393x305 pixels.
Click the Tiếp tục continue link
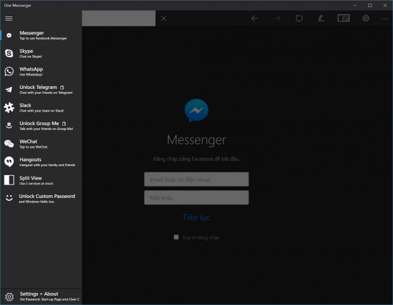tap(196, 217)
